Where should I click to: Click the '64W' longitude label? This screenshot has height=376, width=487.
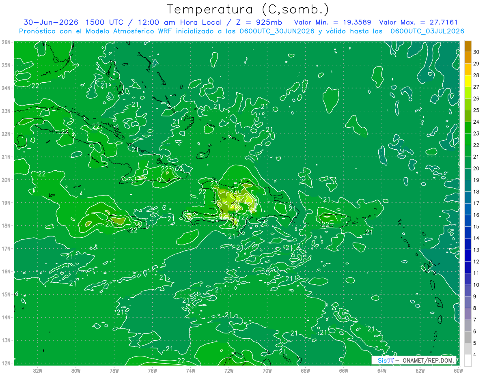click(x=382, y=370)
